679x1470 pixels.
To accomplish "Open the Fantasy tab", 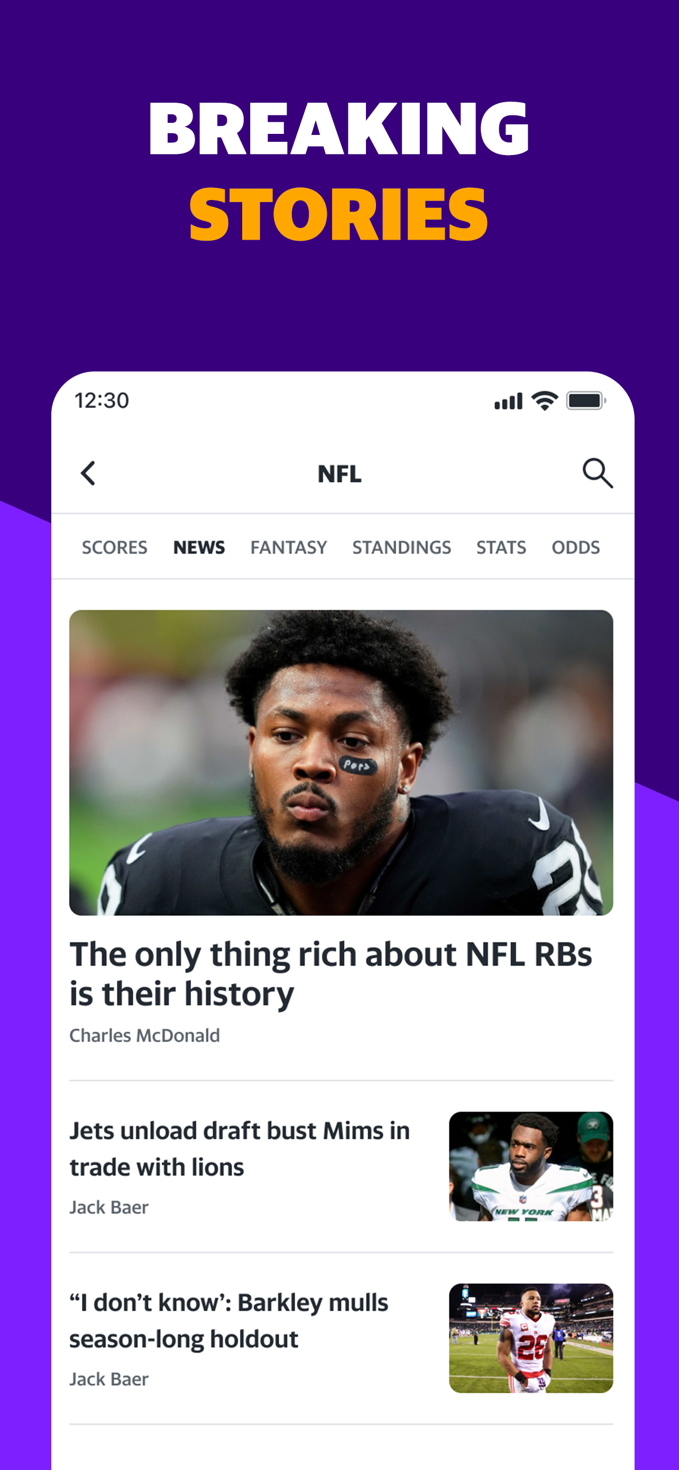I will click(289, 547).
